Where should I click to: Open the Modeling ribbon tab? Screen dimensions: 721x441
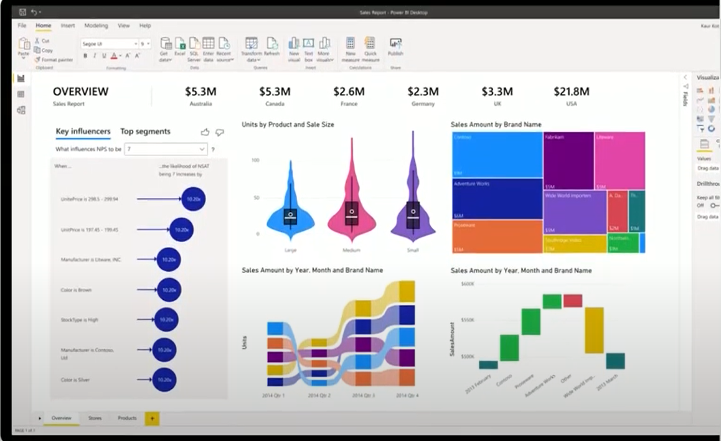[96, 26]
